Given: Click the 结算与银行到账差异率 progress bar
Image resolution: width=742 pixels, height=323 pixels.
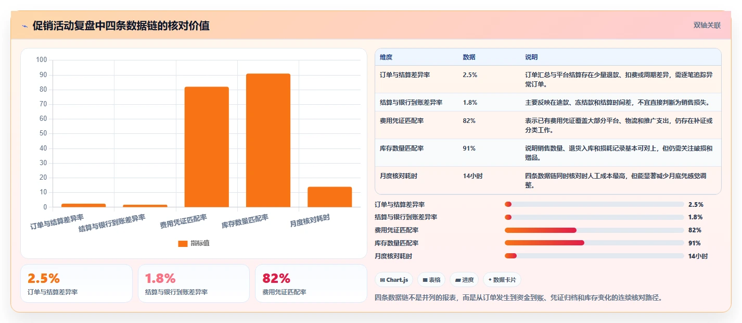Looking at the screenshot, I should coord(594,217).
